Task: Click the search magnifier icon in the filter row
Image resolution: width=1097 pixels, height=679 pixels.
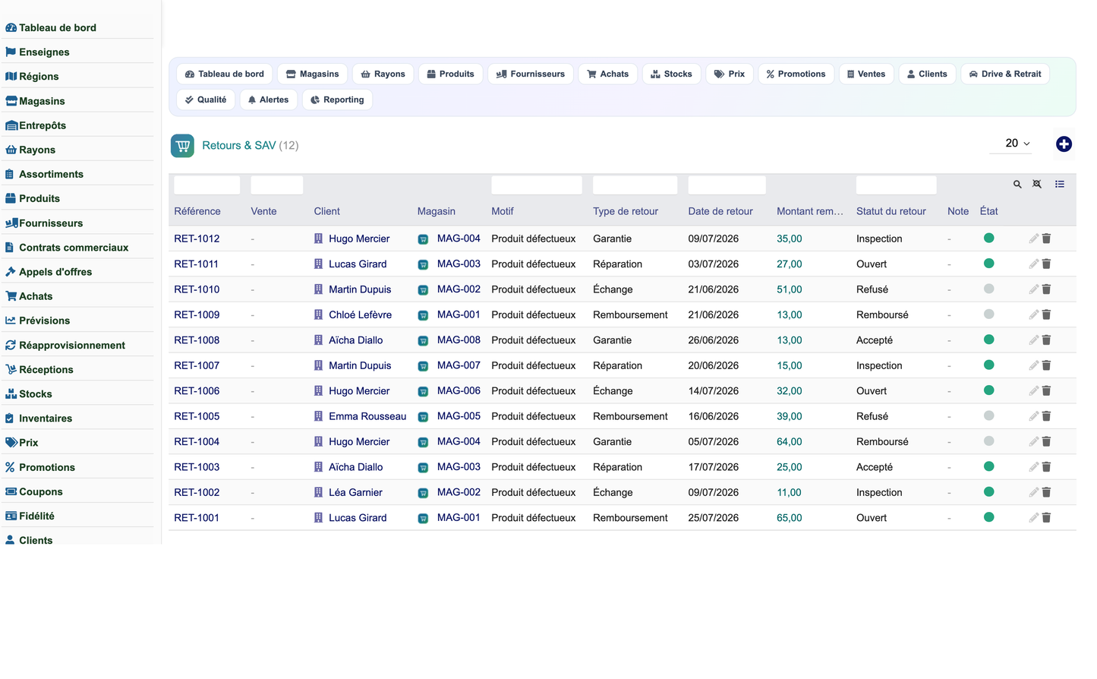Action: pos(1017,185)
